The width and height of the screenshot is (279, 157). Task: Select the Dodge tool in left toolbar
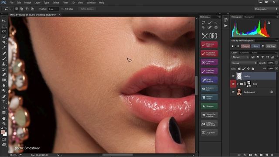(x=4, y=91)
